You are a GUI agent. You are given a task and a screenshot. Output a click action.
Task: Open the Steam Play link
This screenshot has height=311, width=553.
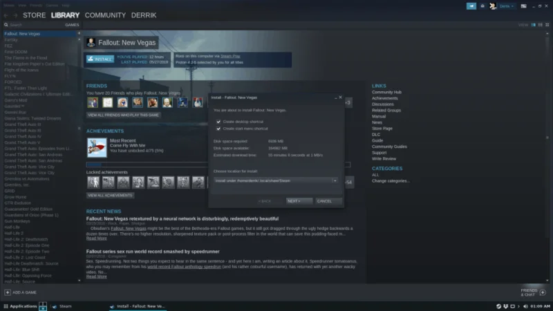pos(230,56)
